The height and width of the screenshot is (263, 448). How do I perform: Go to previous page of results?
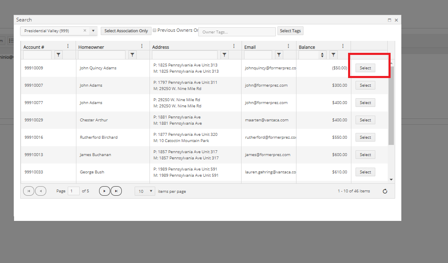pos(41,191)
